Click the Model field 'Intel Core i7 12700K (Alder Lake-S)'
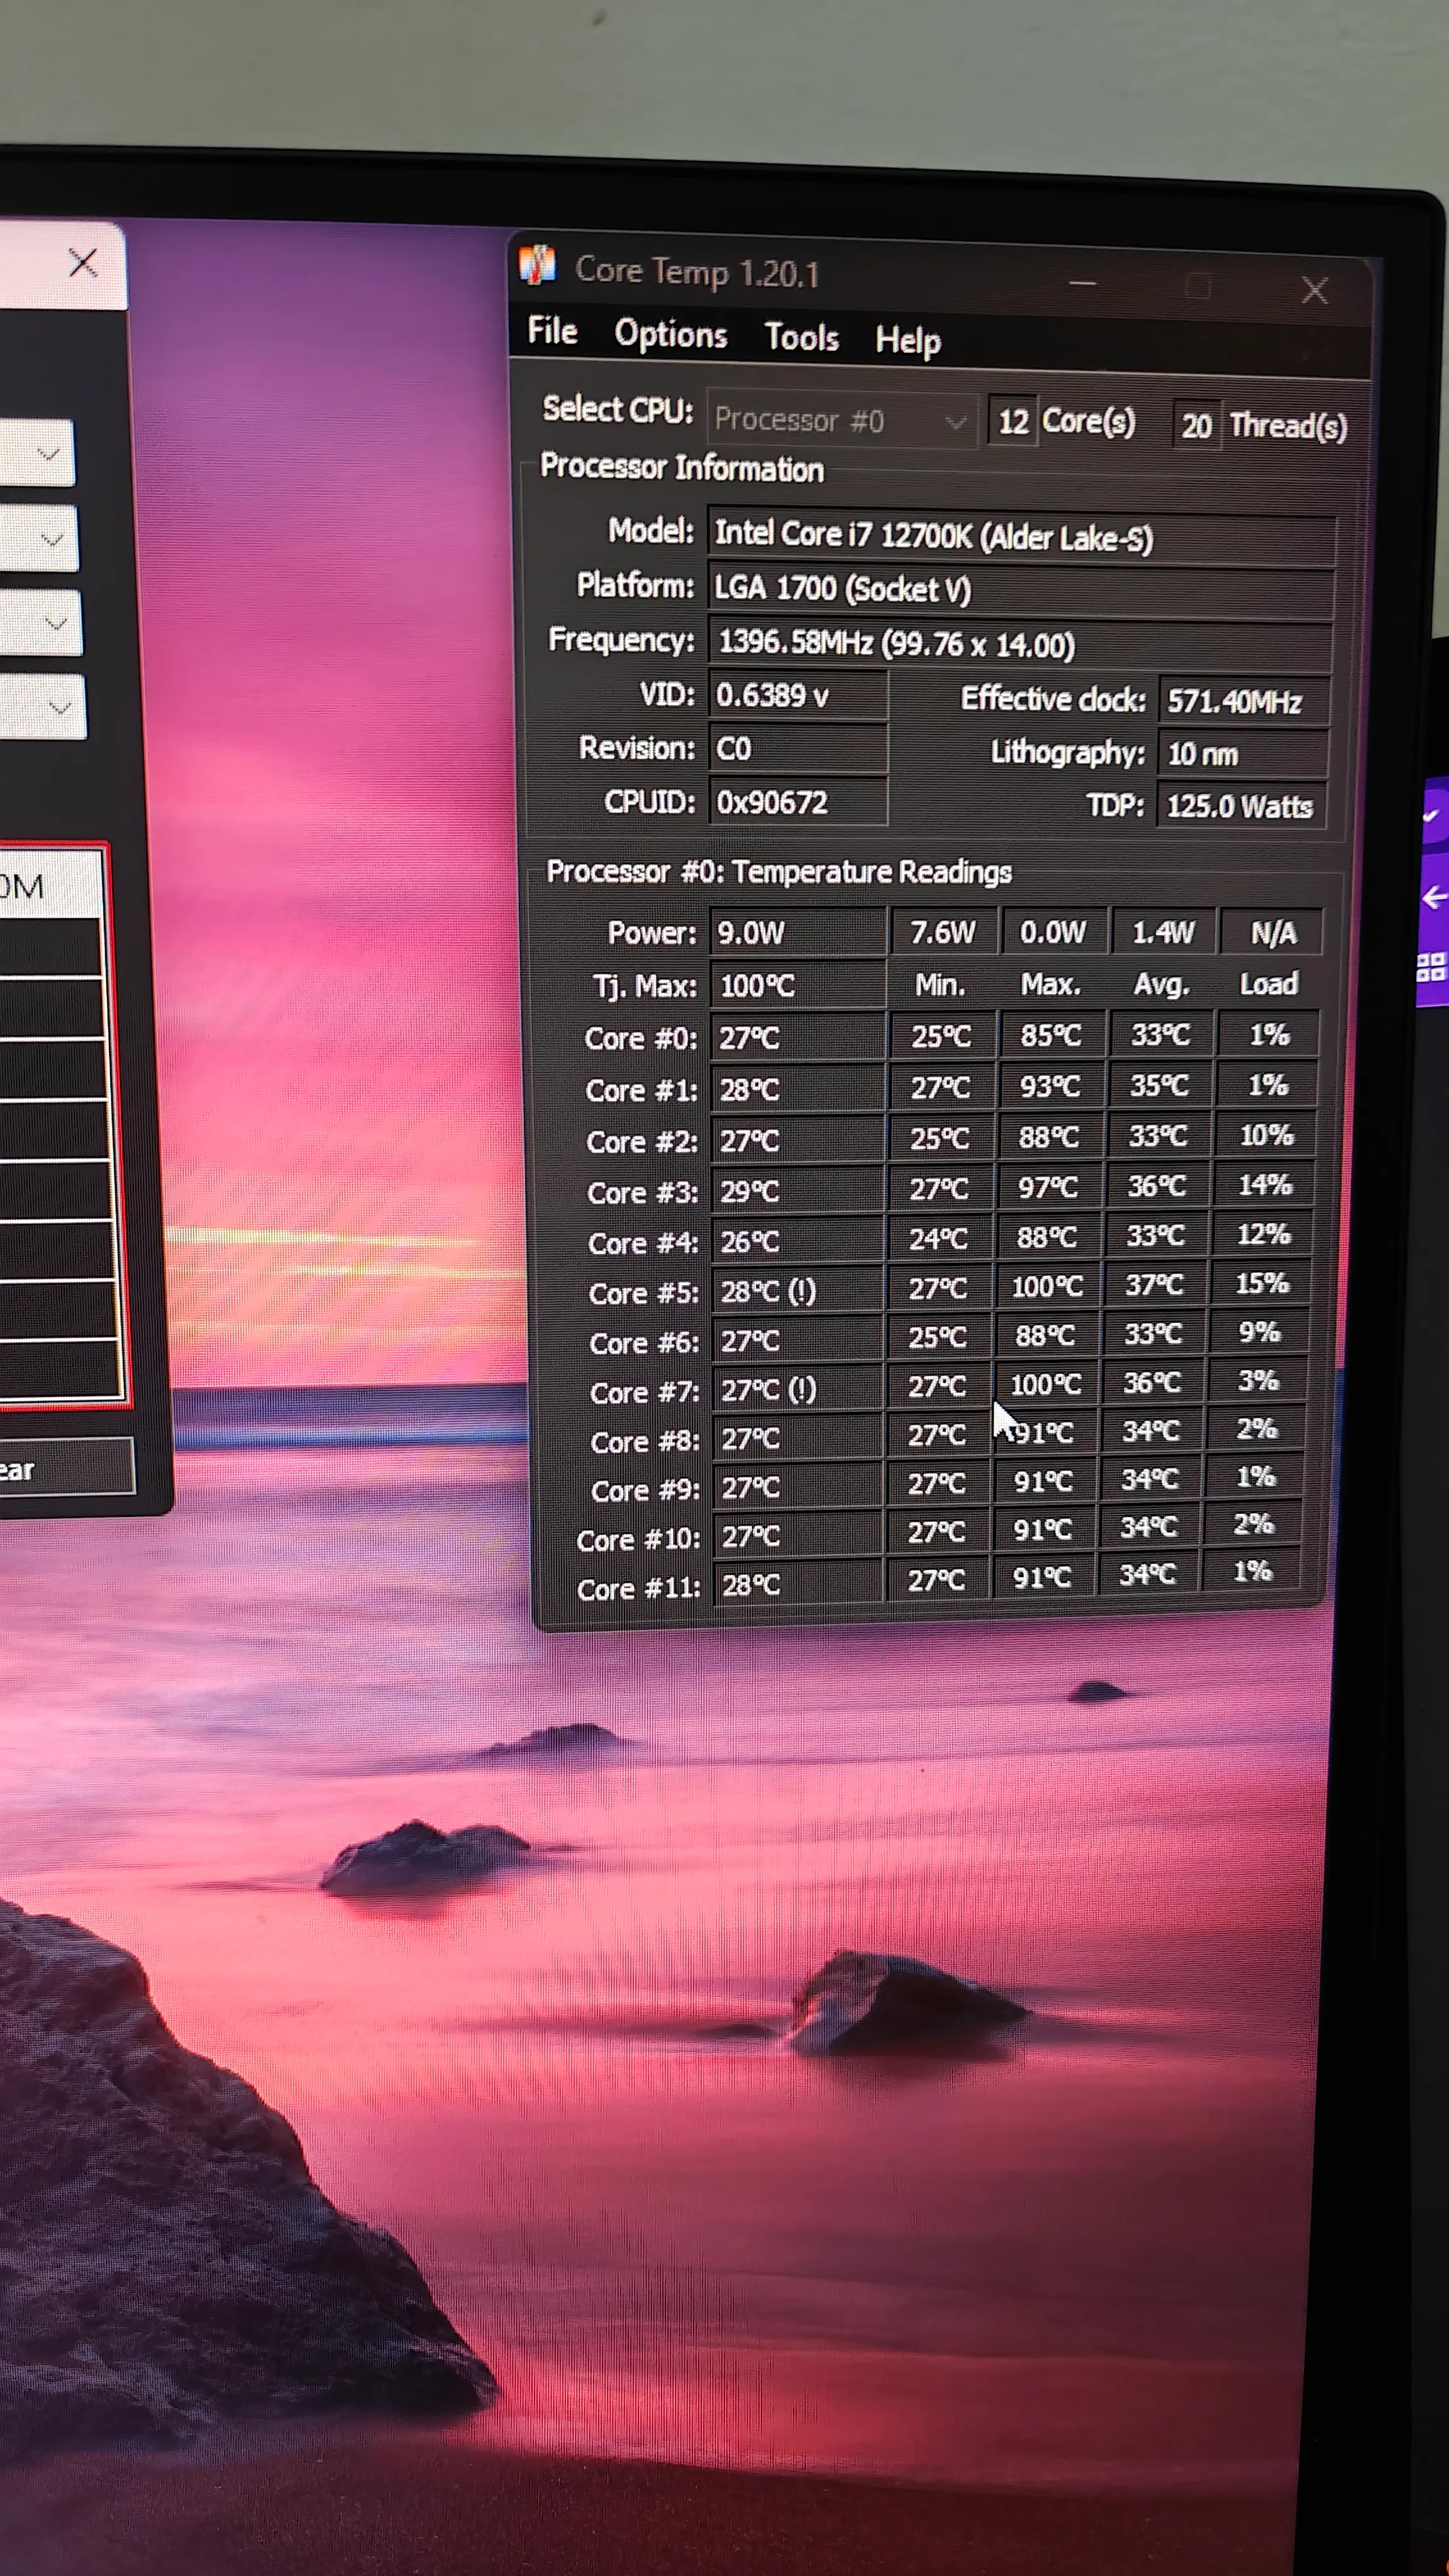 [x=1022, y=537]
